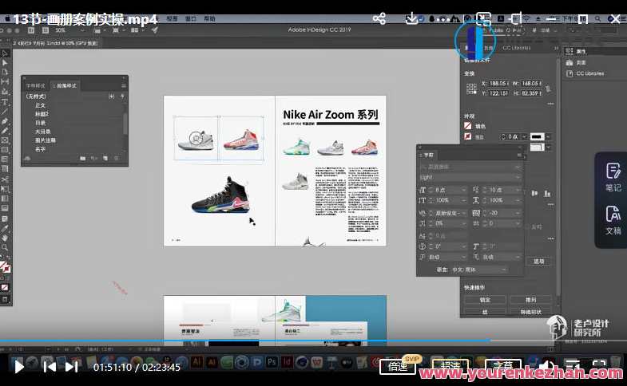Select the Direct Selection tool
The height and width of the screenshot is (386, 627).
coord(5,62)
